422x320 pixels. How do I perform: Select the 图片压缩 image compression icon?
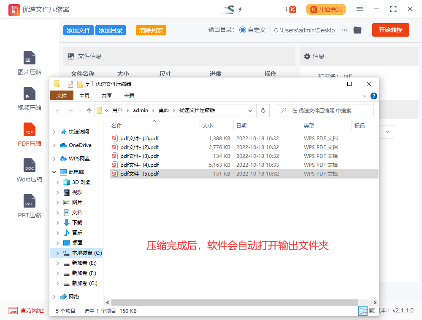click(30, 58)
